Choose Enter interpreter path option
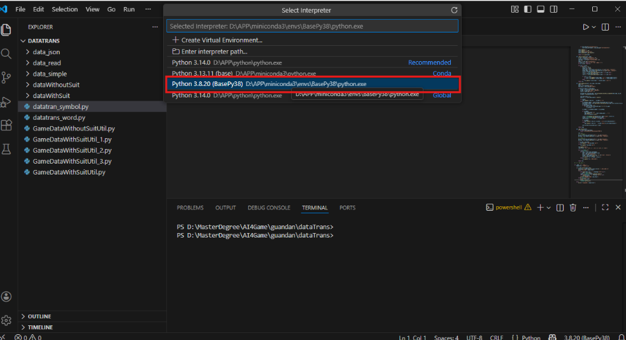 (312, 52)
